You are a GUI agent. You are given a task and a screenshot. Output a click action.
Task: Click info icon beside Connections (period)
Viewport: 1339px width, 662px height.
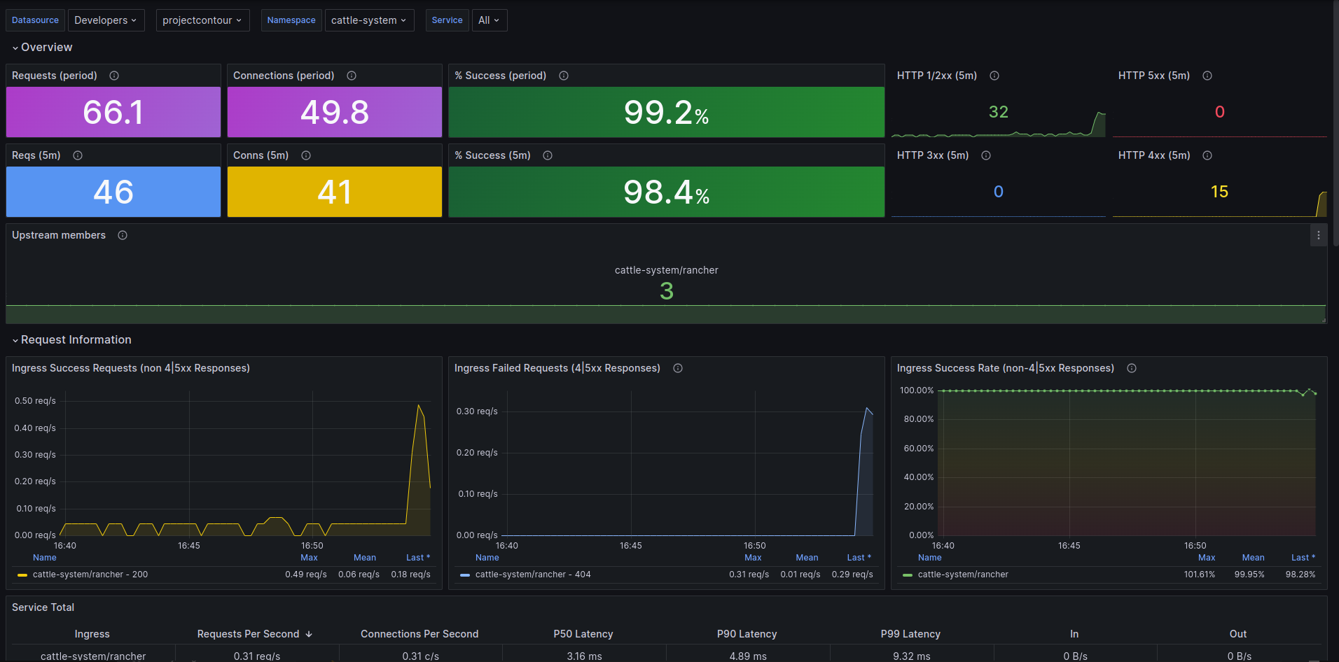[352, 76]
